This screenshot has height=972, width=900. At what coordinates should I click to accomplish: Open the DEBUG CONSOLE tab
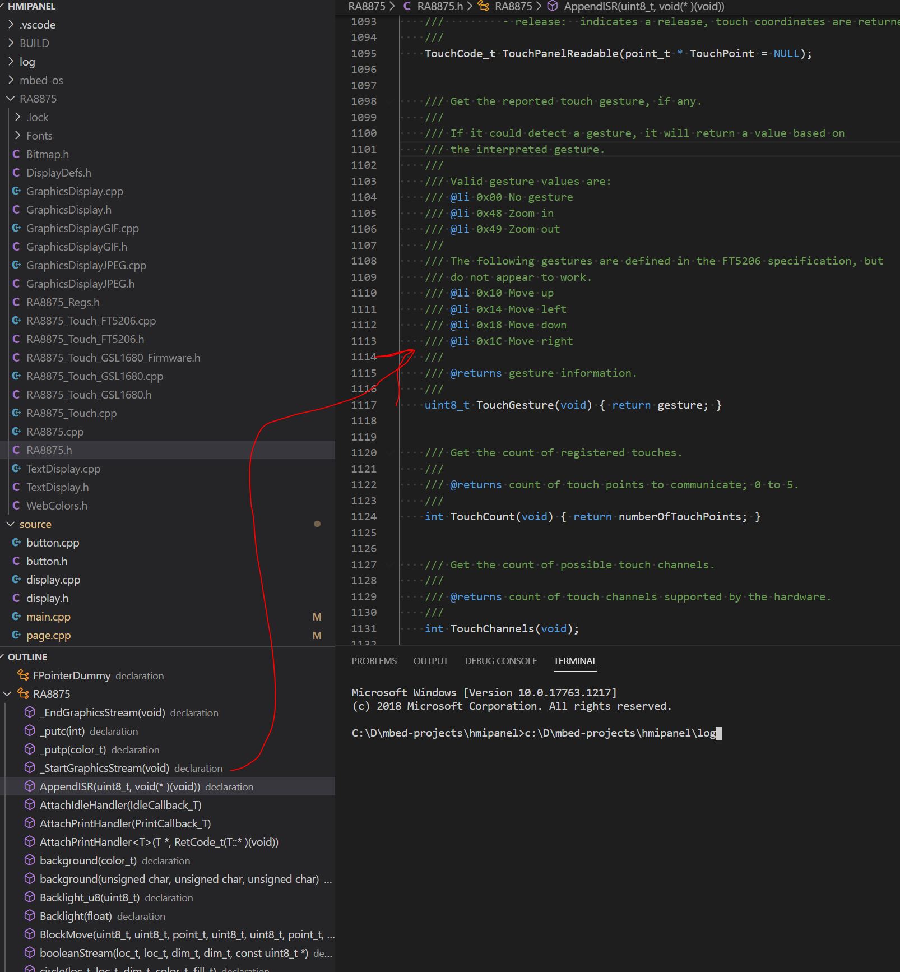(x=500, y=661)
